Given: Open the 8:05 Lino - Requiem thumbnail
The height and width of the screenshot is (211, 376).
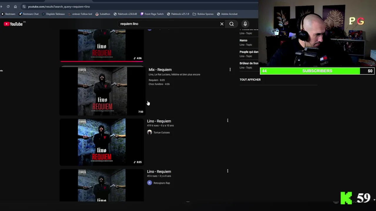Looking at the screenshot, I should [102, 142].
